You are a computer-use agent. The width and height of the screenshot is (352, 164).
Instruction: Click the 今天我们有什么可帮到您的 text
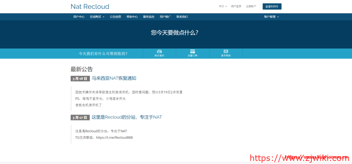click(x=103, y=54)
